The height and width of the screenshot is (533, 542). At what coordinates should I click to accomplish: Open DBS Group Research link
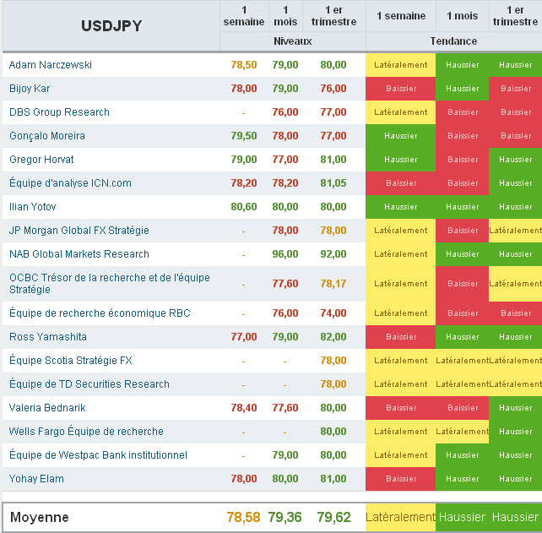coord(59,112)
